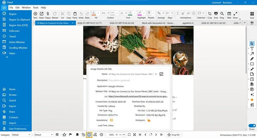Select the Rectangle shape tool
The image size is (257, 138).
point(252,64)
